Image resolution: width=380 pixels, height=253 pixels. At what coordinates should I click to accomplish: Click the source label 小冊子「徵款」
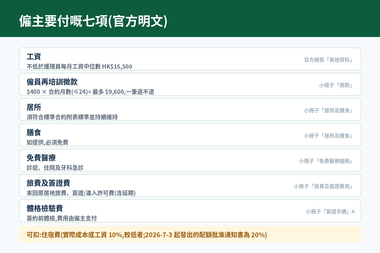pos(336,85)
